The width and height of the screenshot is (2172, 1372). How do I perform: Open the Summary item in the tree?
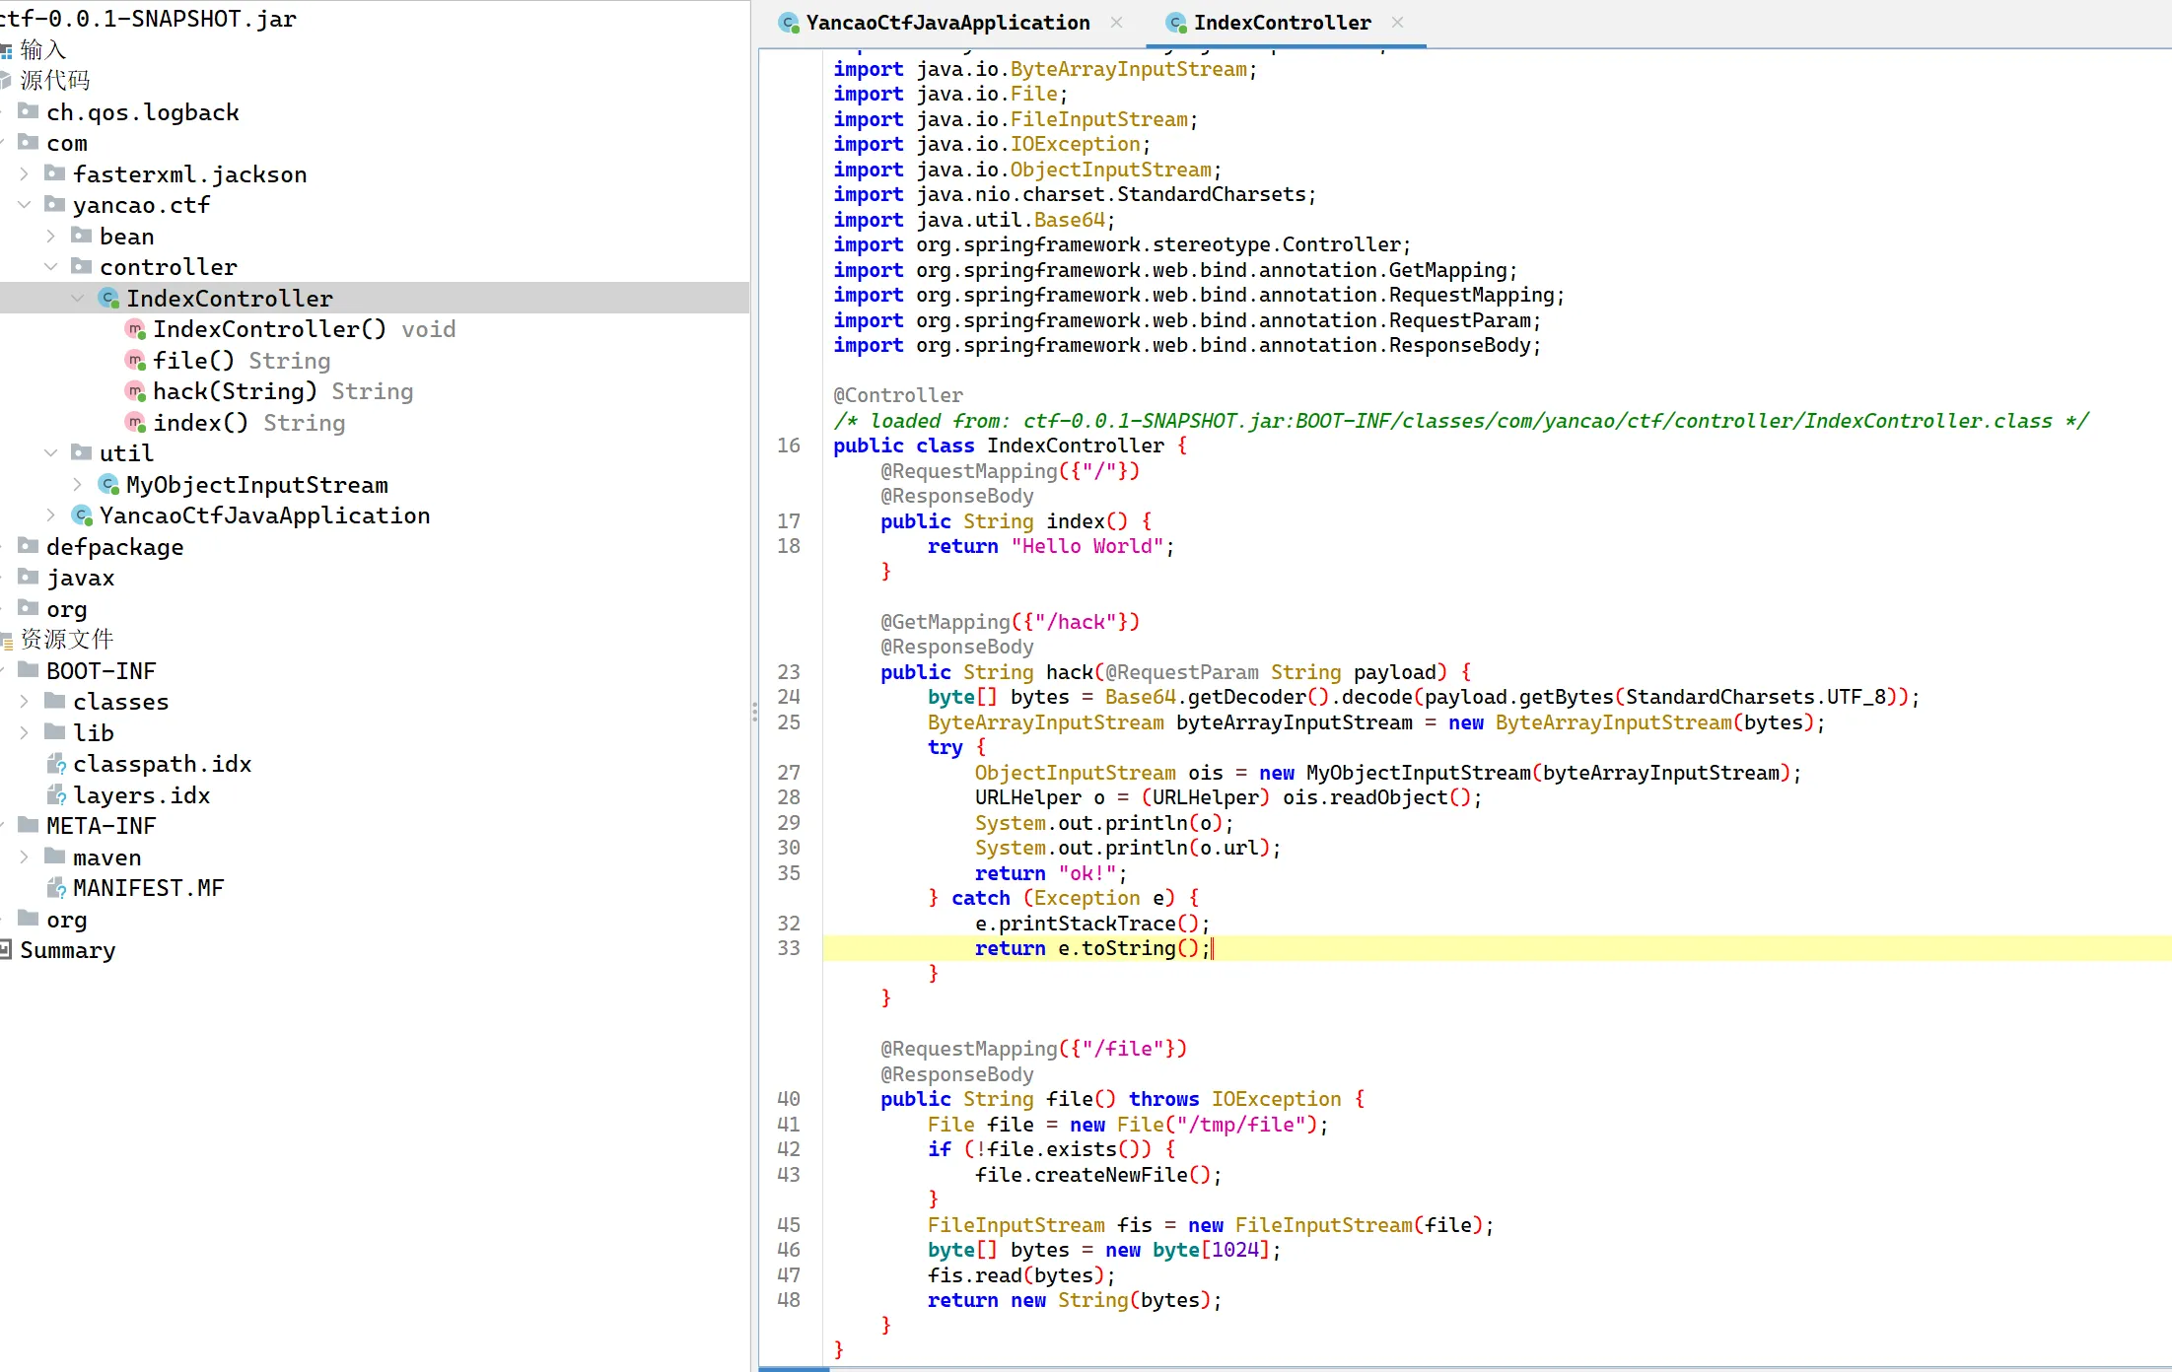pyautogui.click(x=67, y=950)
